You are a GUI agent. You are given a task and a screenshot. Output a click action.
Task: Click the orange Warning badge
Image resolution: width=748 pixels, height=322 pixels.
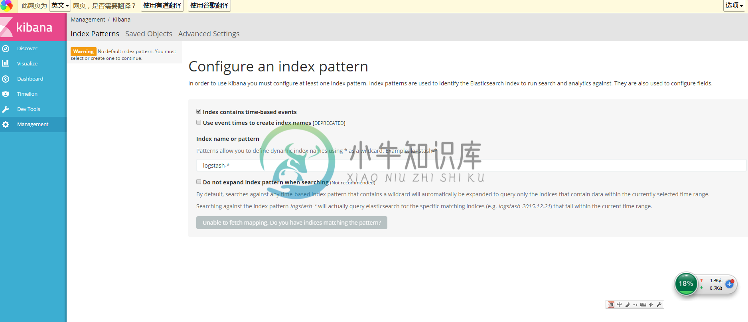pos(83,51)
